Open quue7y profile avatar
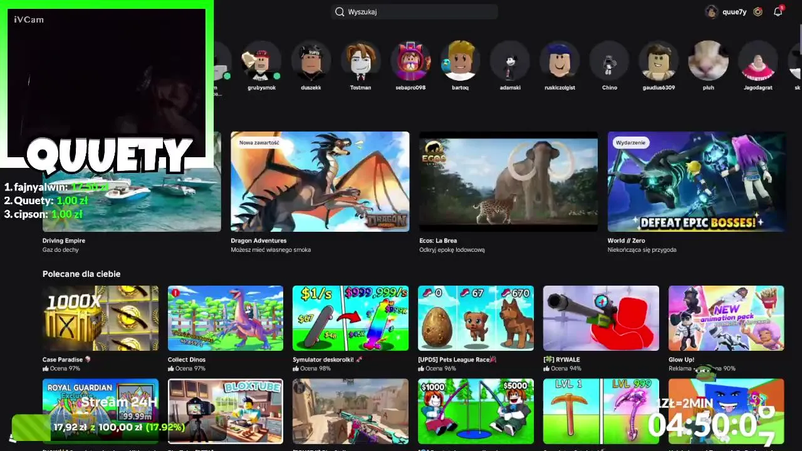 711,12
